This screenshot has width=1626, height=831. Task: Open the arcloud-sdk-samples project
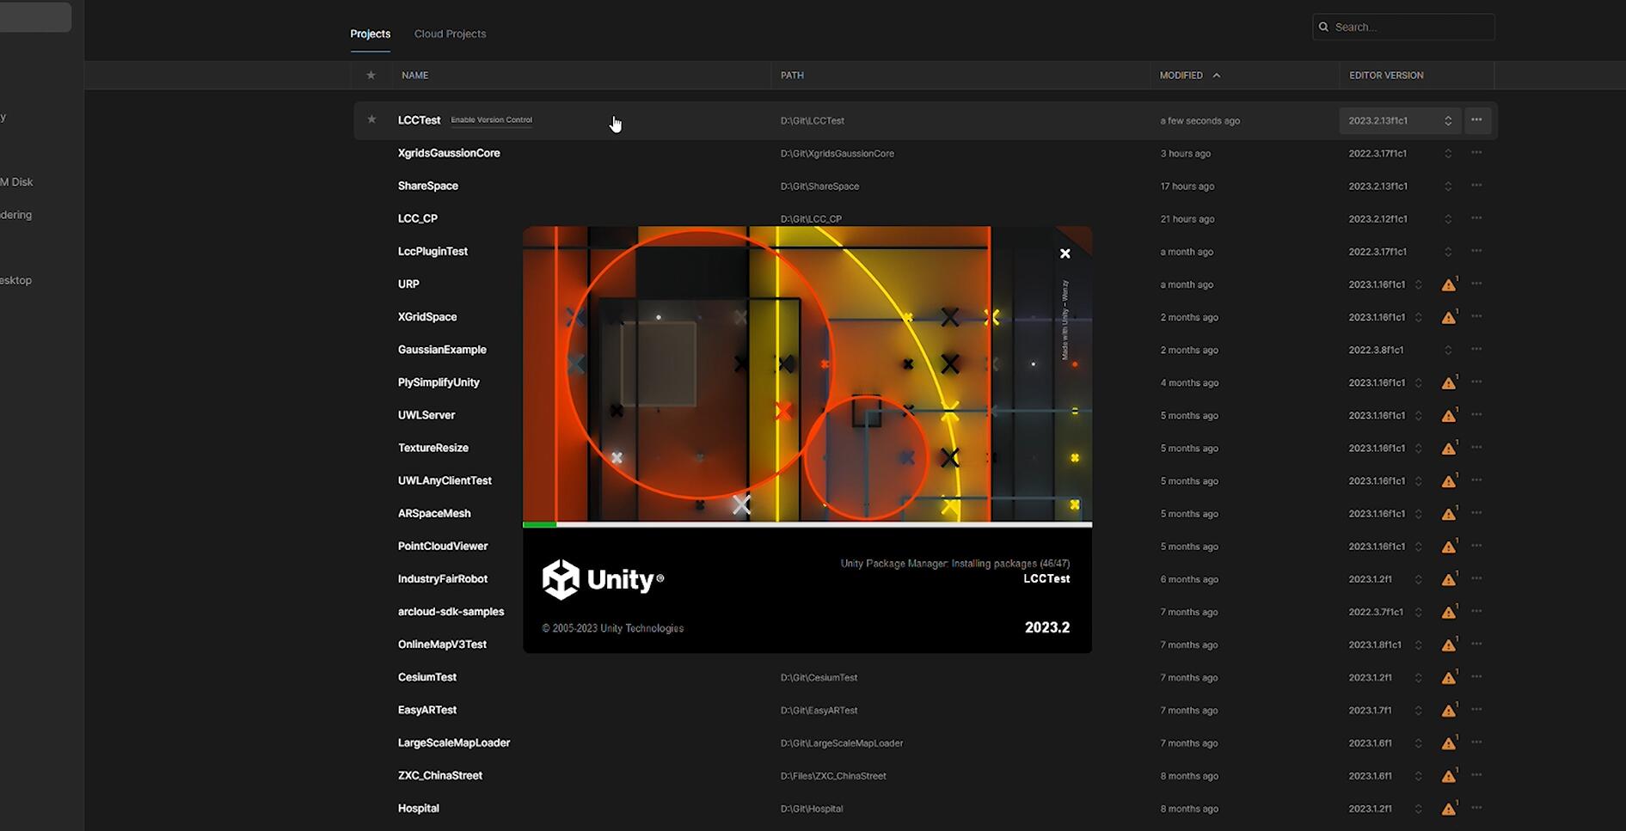tap(451, 612)
